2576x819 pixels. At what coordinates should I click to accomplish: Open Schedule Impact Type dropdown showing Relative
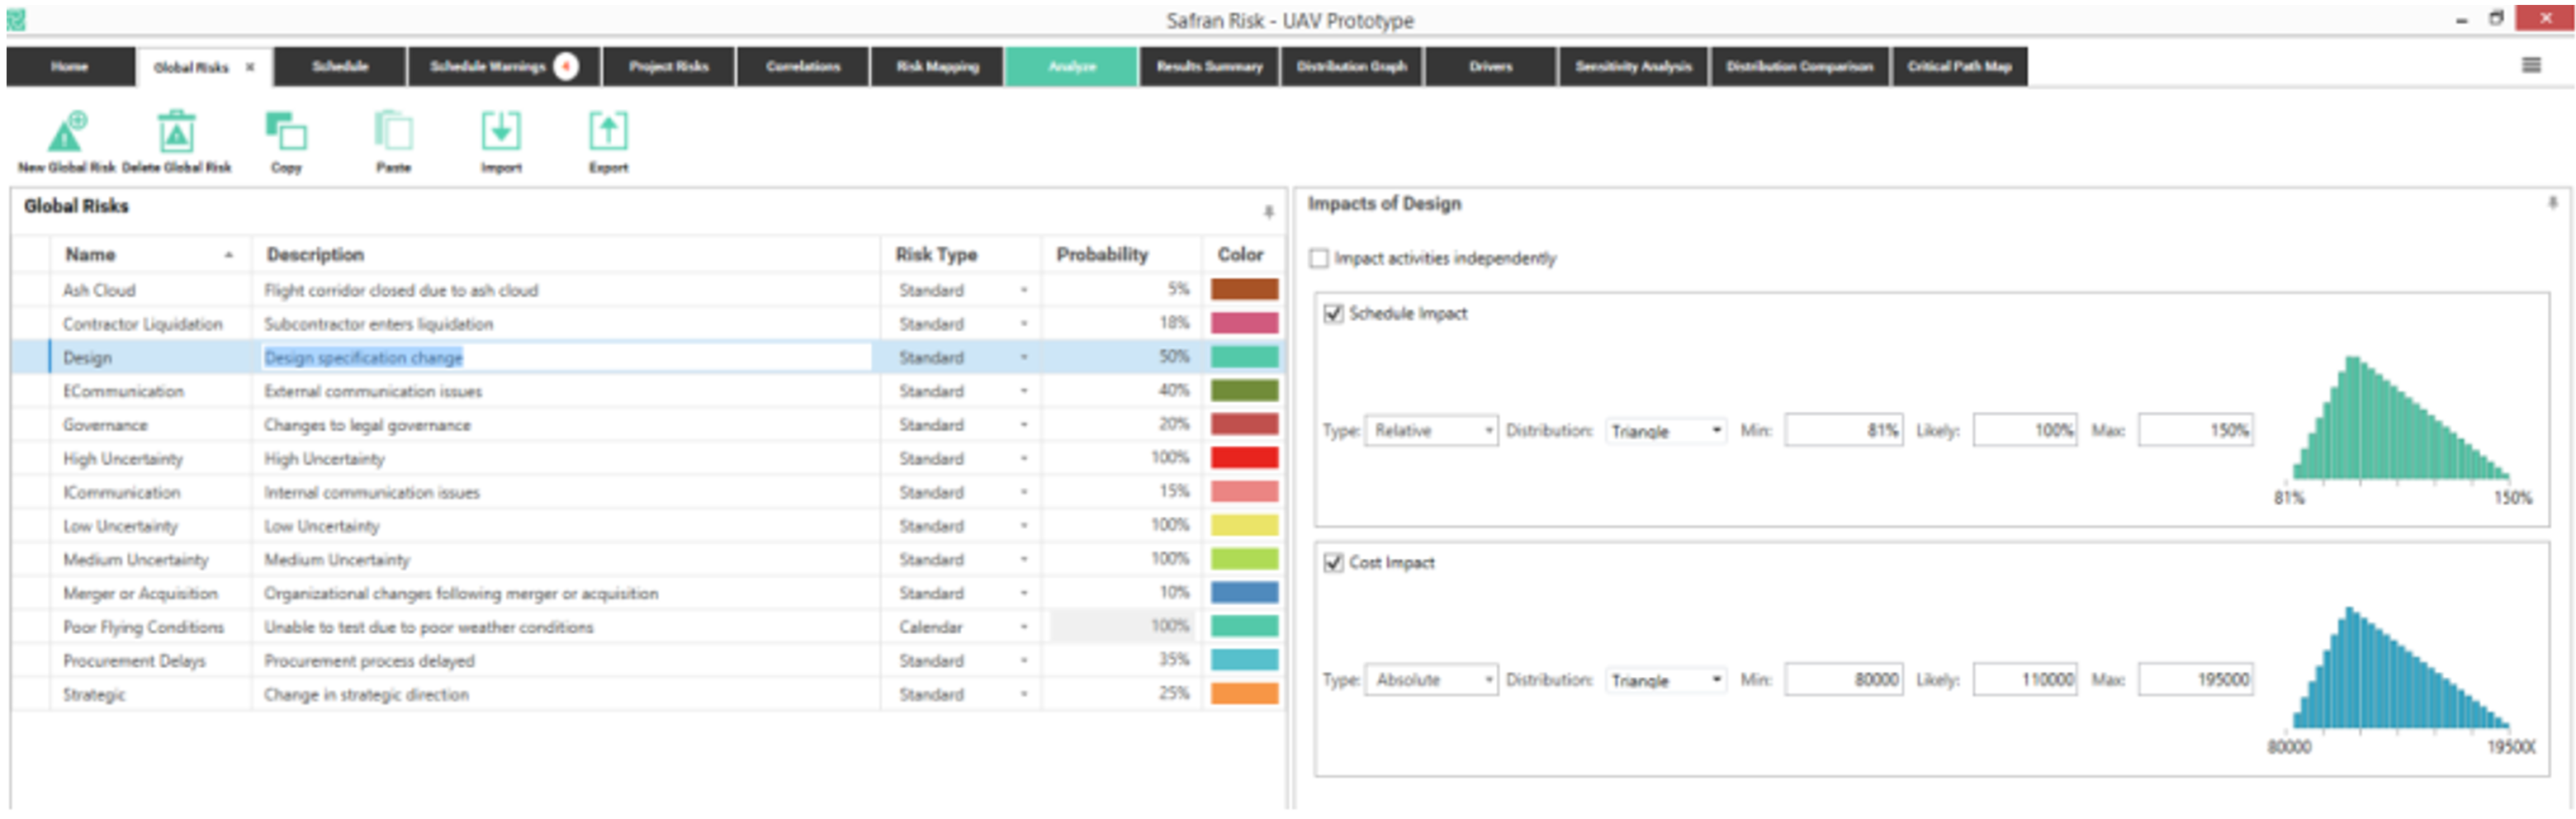tap(1431, 431)
